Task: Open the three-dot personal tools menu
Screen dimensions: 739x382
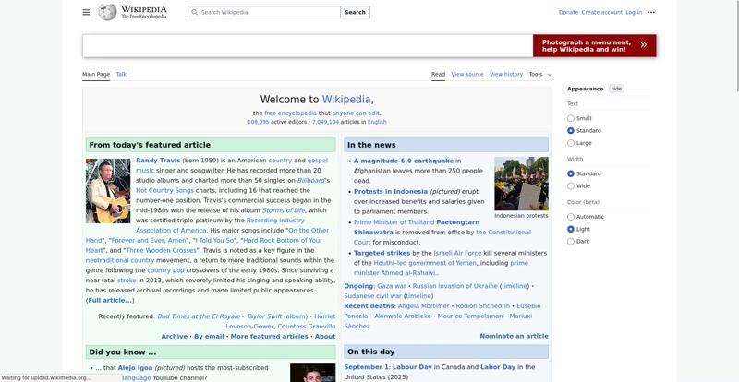Action: [651, 12]
